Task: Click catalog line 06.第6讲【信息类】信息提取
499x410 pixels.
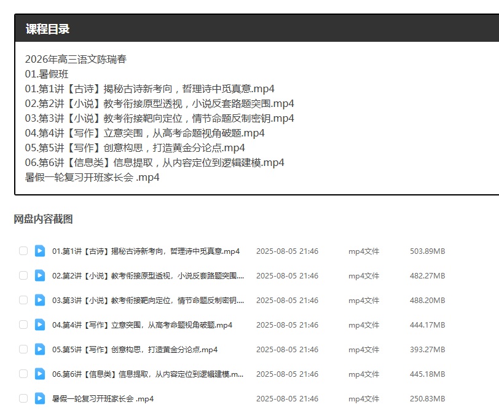Action: click(155, 163)
